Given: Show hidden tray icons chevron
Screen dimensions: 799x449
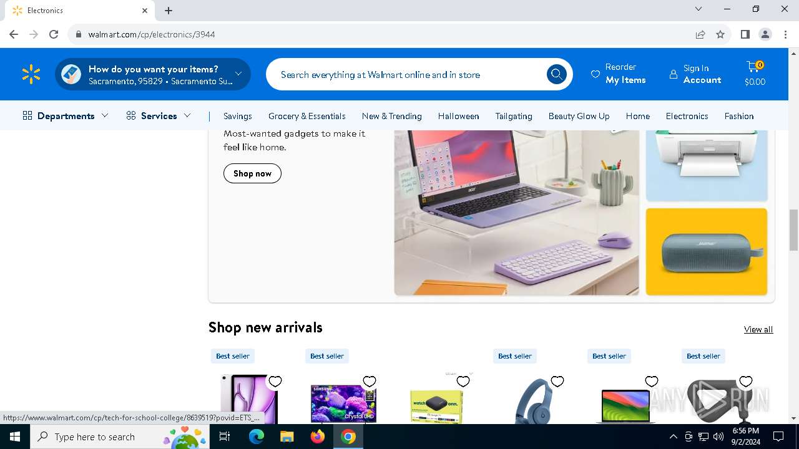Looking at the screenshot, I should point(673,437).
